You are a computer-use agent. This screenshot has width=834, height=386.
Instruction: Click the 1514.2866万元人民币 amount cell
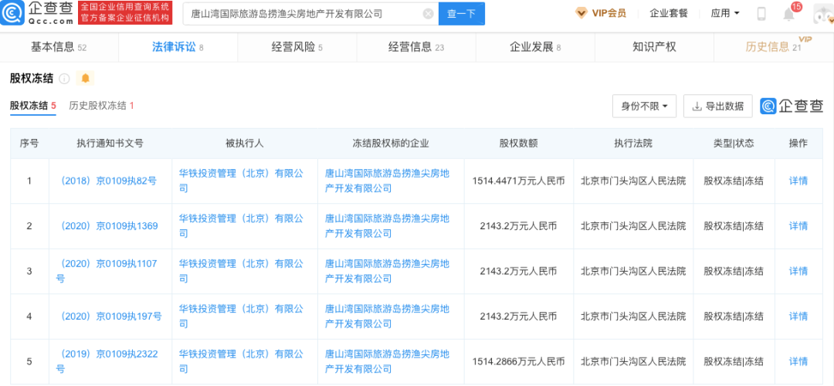coord(519,361)
